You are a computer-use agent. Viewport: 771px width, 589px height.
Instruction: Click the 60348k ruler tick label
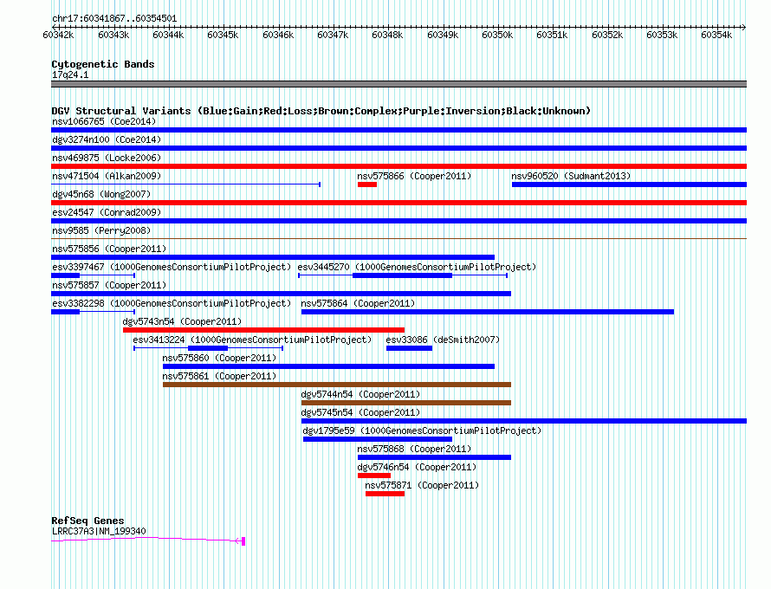click(387, 35)
